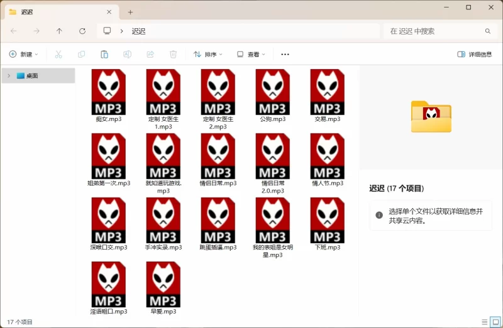Click the Paste clipboard icon
This screenshot has height=328, width=503.
click(x=104, y=55)
